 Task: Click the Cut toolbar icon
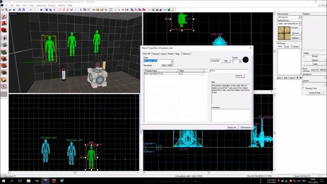tap(81, 10)
